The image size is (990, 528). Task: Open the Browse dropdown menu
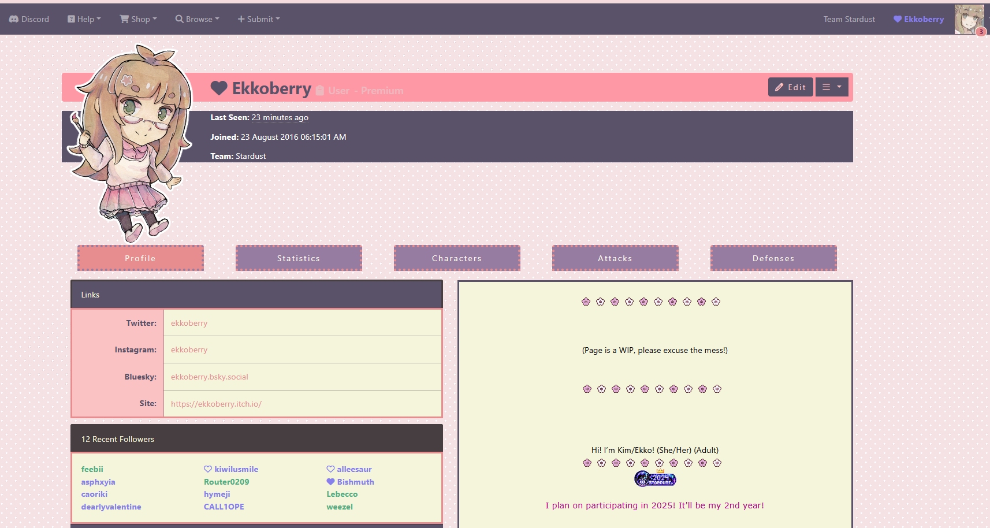tap(198, 19)
